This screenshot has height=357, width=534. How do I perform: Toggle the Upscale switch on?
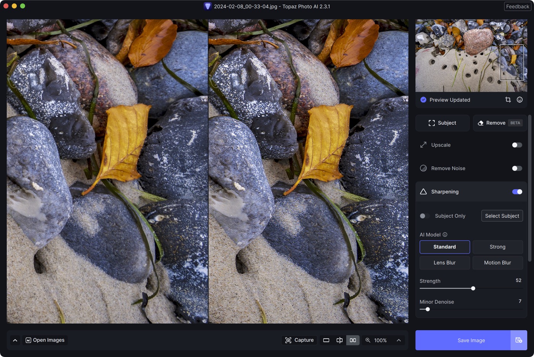pyautogui.click(x=517, y=145)
